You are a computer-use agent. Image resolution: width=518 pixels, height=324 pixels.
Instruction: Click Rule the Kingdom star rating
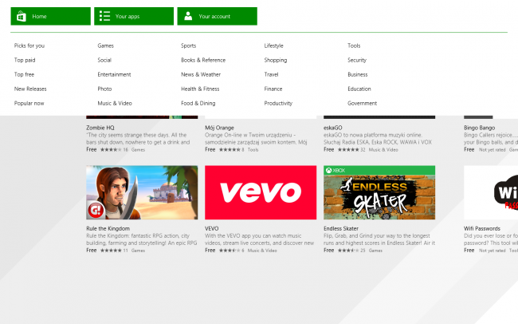(x=111, y=251)
